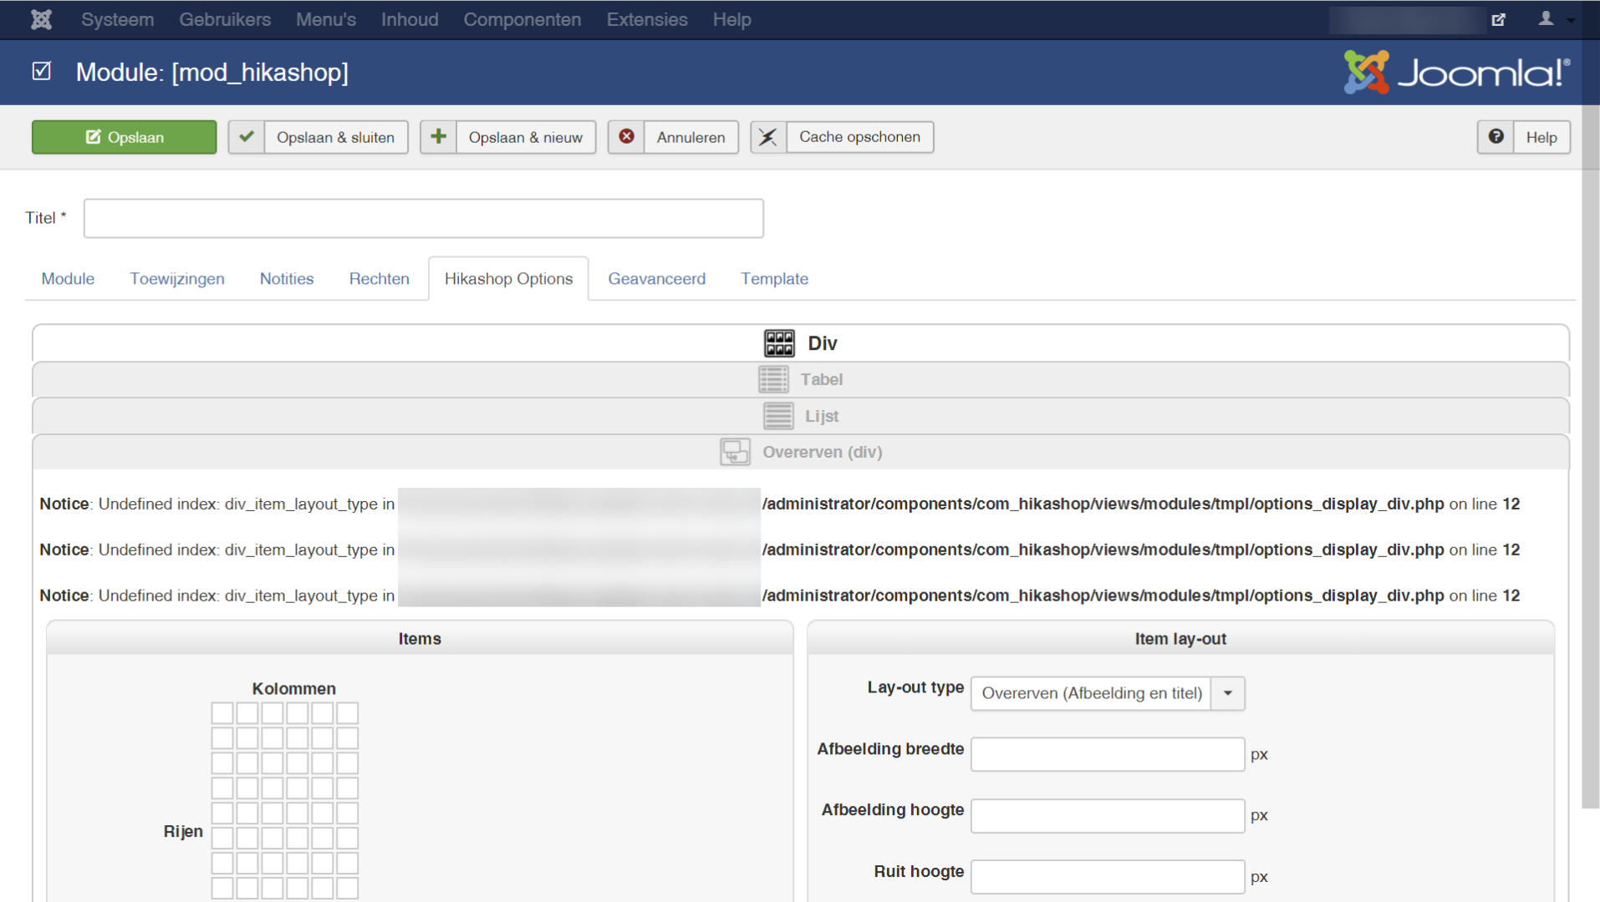Switch to the Module tab
Viewport: 1600px width, 902px height.
68,279
